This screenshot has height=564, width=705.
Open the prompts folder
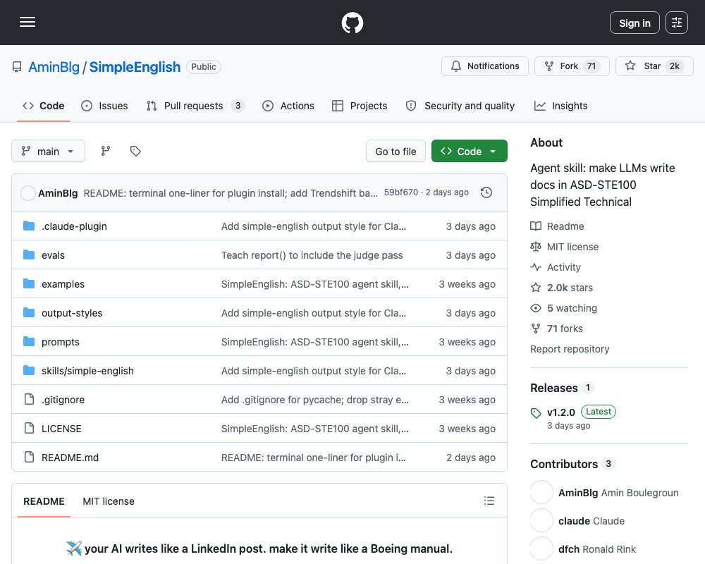point(60,342)
